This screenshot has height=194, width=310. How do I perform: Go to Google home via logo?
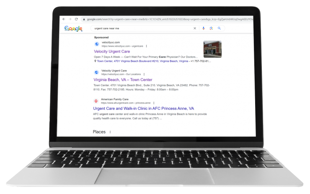(73, 29)
